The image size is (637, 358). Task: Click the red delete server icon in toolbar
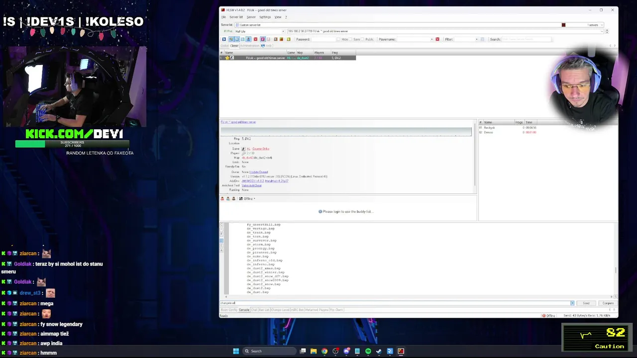[255, 39]
